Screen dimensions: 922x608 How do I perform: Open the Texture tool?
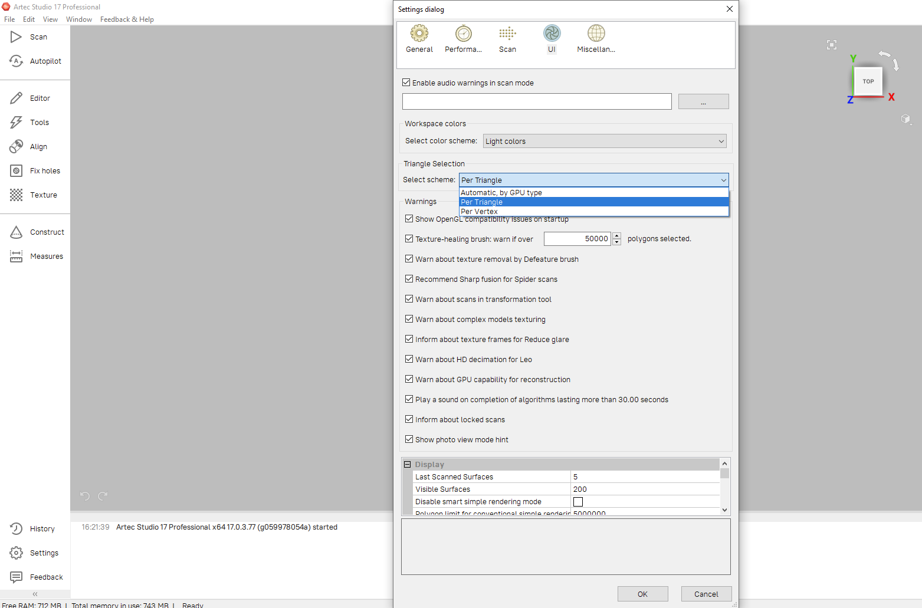click(34, 195)
